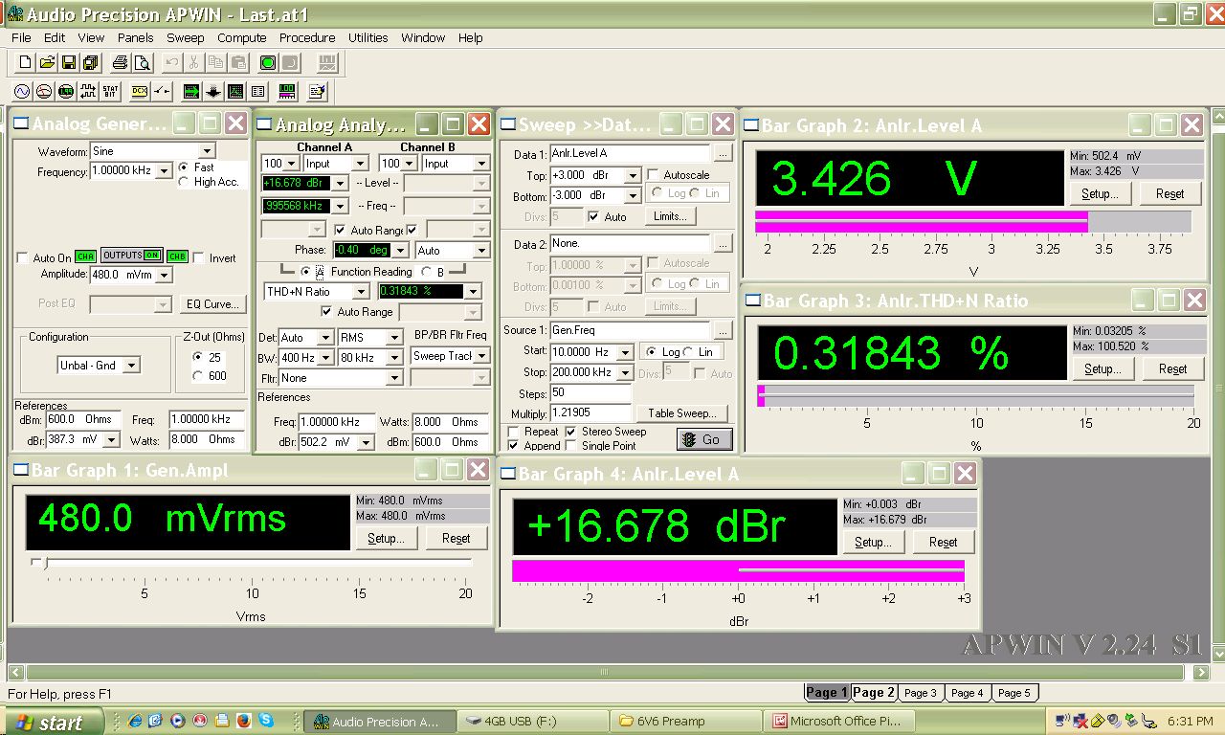Open the 400 Hz bandwidth dropdown
Image resolution: width=1225 pixels, height=735 pixels.
325,358
